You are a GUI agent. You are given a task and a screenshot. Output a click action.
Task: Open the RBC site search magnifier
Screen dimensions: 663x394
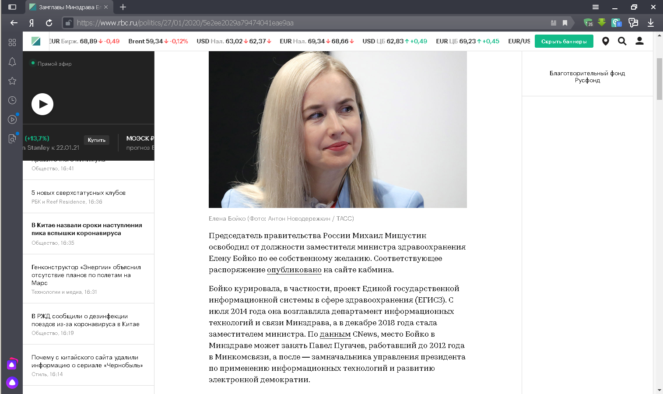click(x=622, y=41)
